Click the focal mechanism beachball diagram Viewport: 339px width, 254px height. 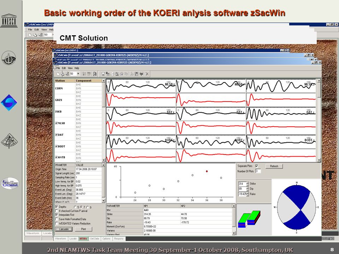pos(296,207)
